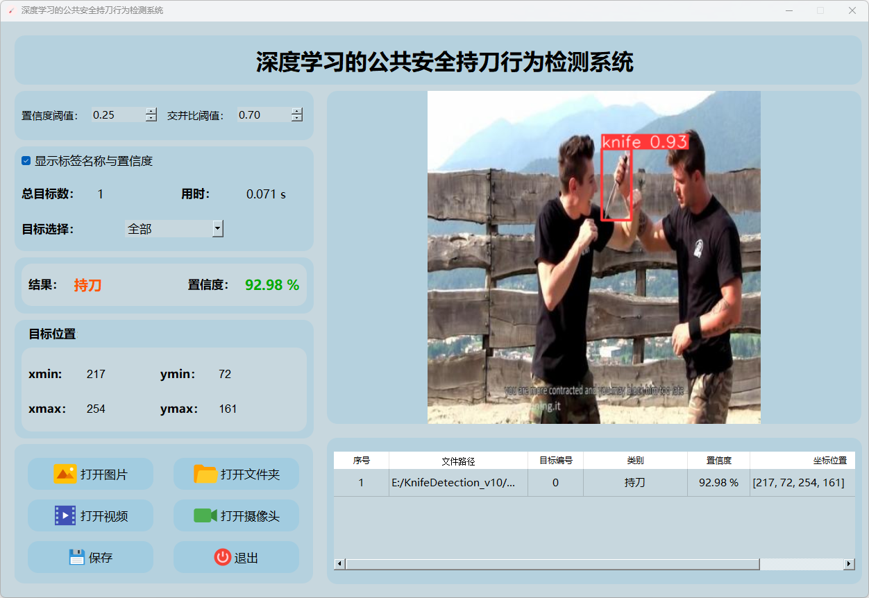Image resolution: width=869 pixels, height=598 pixels.
Task: Click the 类别 column header
Action: 635,461
